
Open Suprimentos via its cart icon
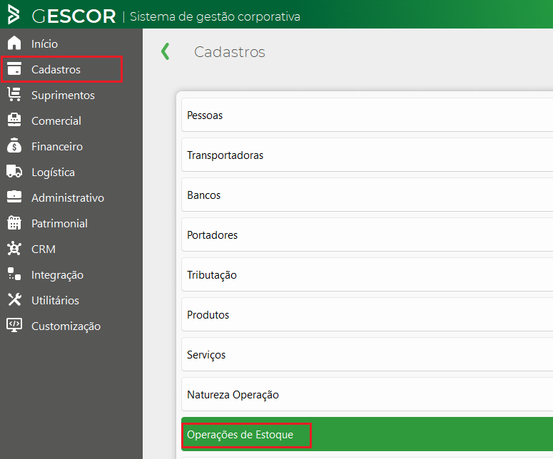14,94
